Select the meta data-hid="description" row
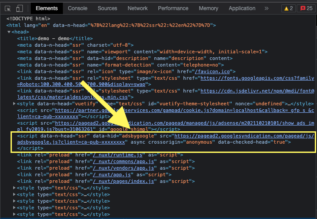Viewport: 317px width, 219px height. point(125,58)
